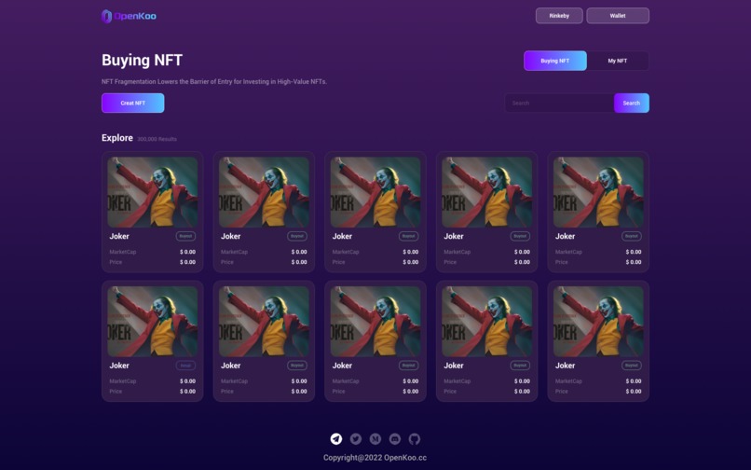Screen dimensions: 751x470
Task: Open the fifth Joker image in the bottom row
Action: tap(598, 322)
